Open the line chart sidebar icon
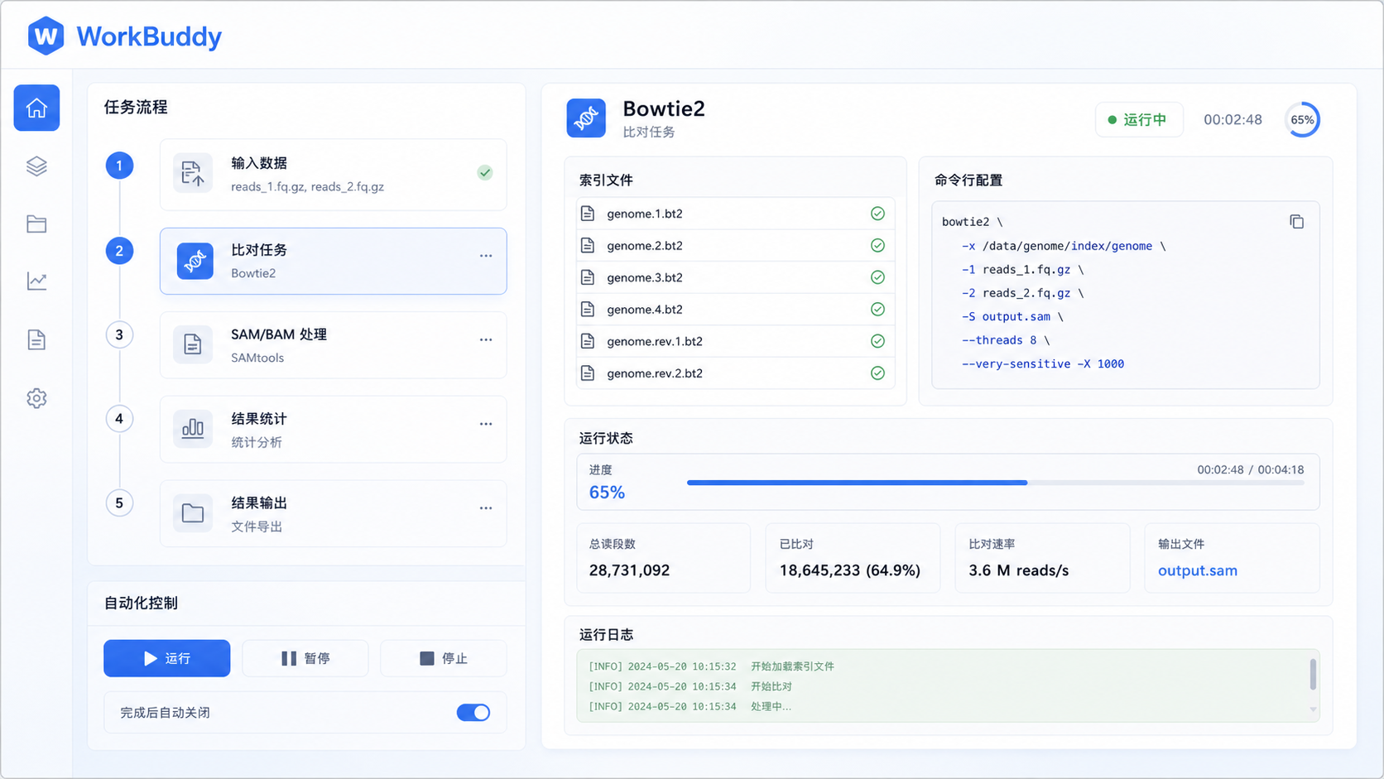The height and width of the screenshot is (779, 1384). pos(36,281)
